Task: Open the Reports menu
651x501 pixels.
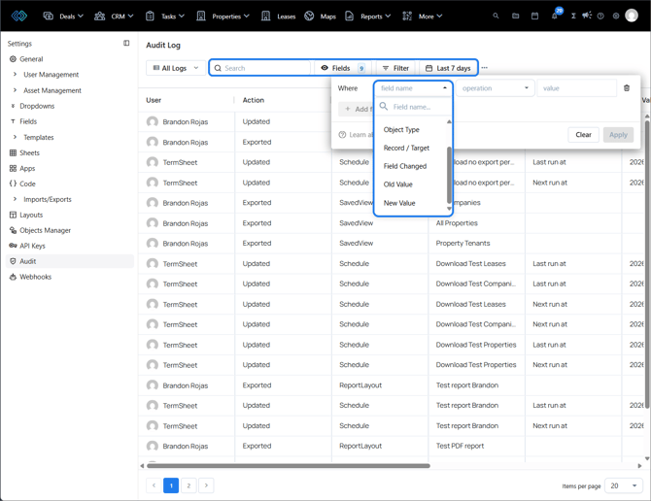Action: pos(368,17)
